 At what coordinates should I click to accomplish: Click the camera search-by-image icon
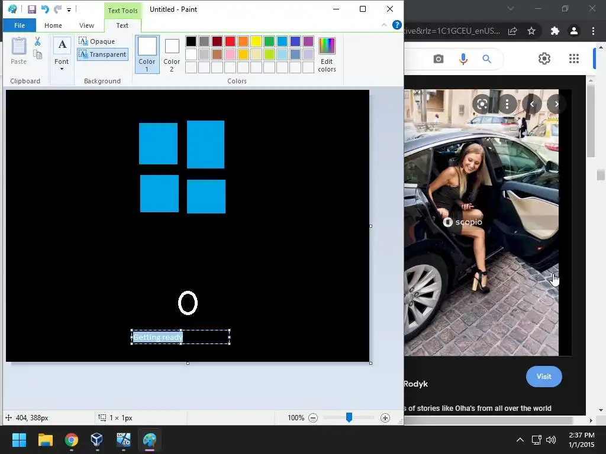point(439,59)
